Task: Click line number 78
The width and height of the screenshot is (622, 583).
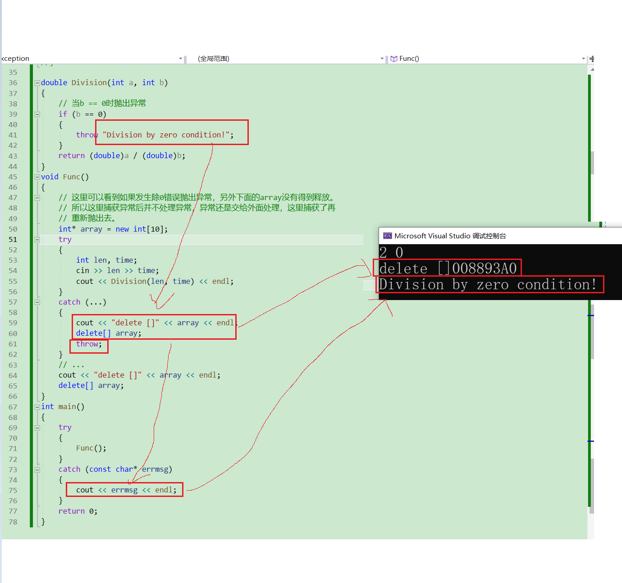Action: pyautogui.click(x=13, y=522)
